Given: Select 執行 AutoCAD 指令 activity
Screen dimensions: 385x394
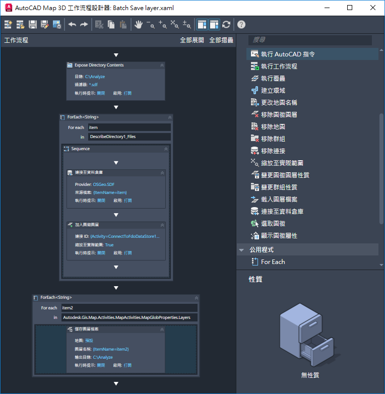Looking at the screenshot, I should [312, 54].
